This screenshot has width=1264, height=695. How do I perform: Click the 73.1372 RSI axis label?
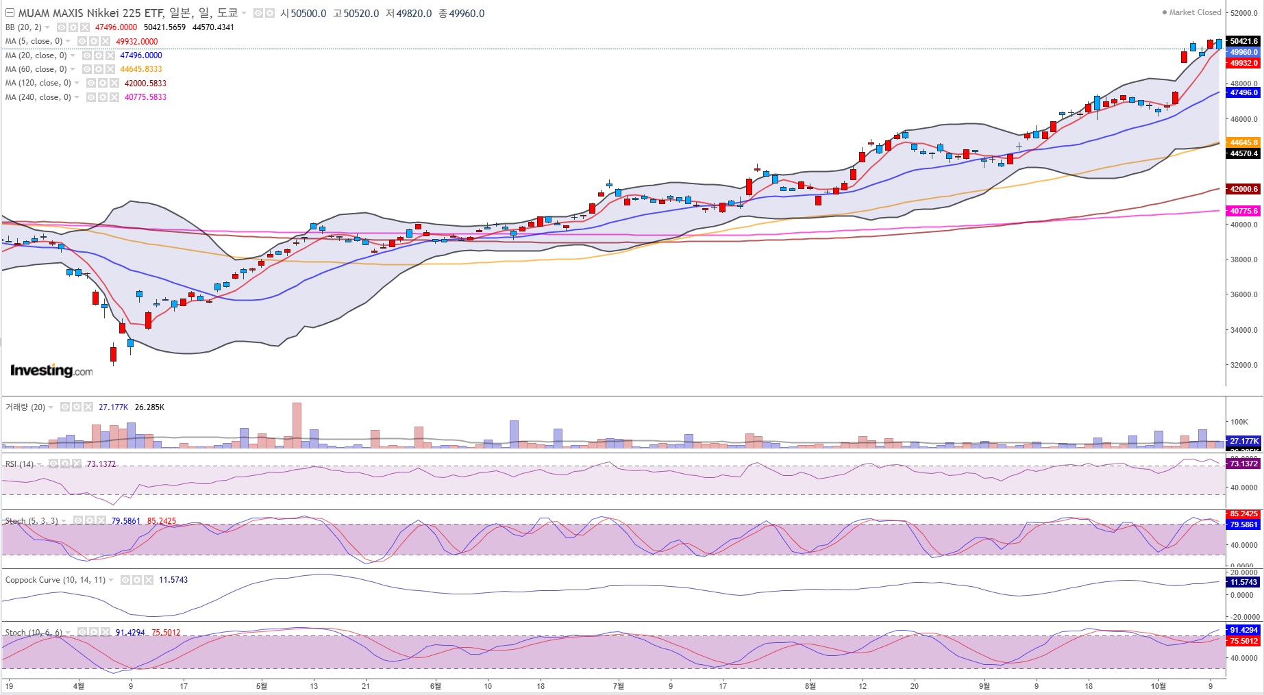(1244, 464)
